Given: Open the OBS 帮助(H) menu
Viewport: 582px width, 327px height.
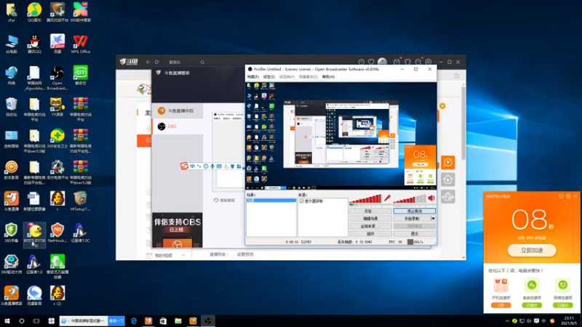Looking at the screenshot, I should (x=328, y=77).
